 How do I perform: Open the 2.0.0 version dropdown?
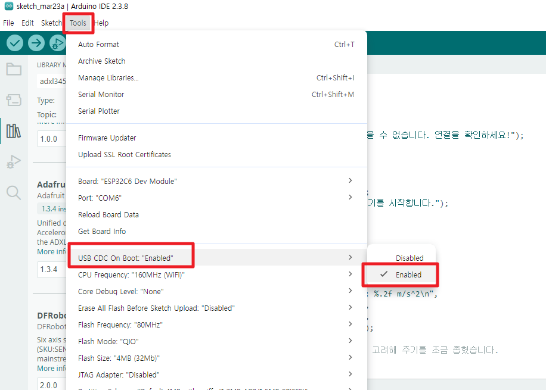pyautogui.click(x=51, y=385)
